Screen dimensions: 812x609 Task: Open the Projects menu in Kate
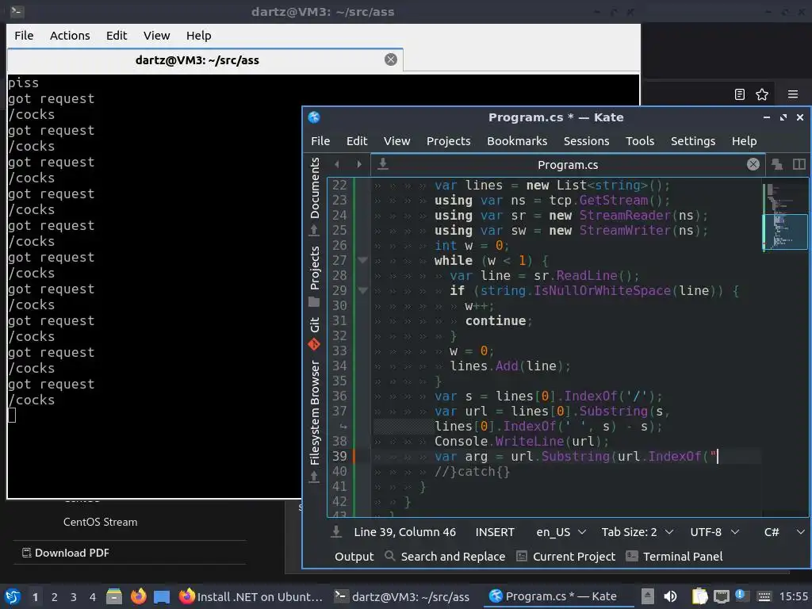pyautogui.click(x=449, y=141)
